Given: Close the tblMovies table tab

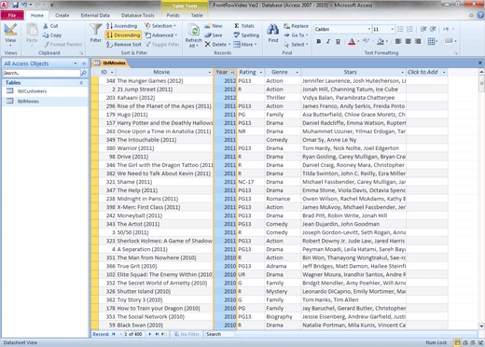Looking at the screenshot, I should [x=479, y=62].
